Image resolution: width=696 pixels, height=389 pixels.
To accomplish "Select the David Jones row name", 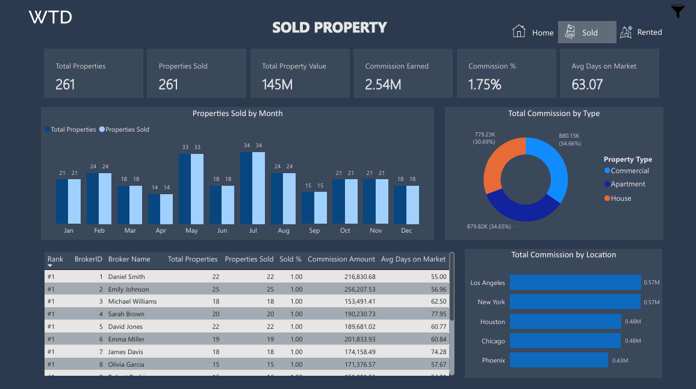I will click(125, 326).
